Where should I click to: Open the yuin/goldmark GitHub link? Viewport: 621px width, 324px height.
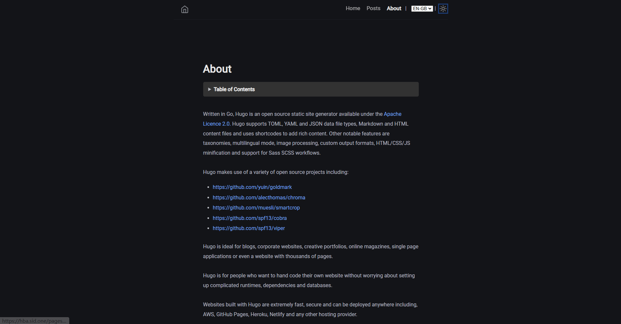point(252,187)
